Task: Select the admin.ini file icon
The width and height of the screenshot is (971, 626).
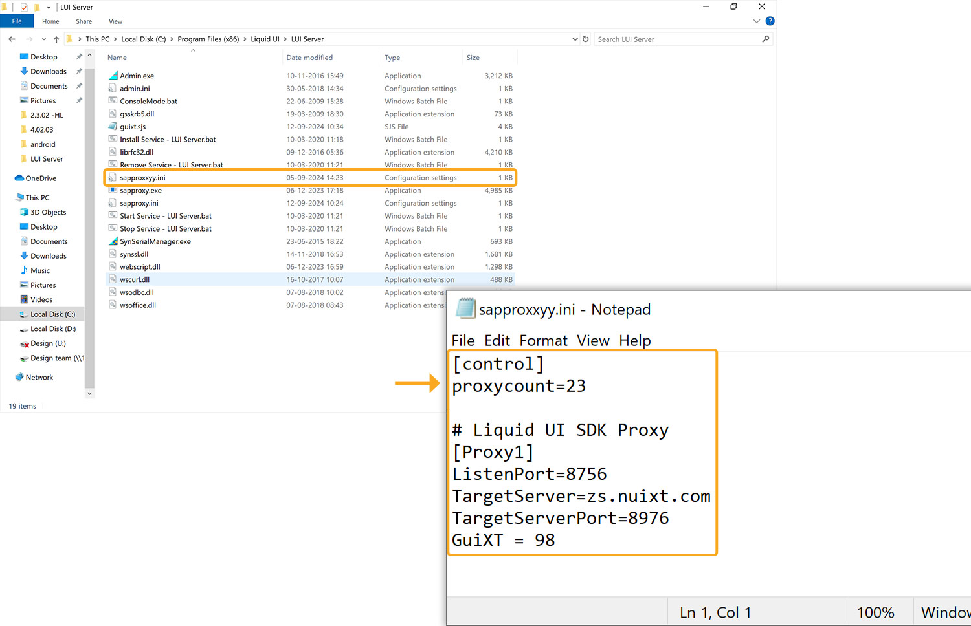Action: point(113,89)
